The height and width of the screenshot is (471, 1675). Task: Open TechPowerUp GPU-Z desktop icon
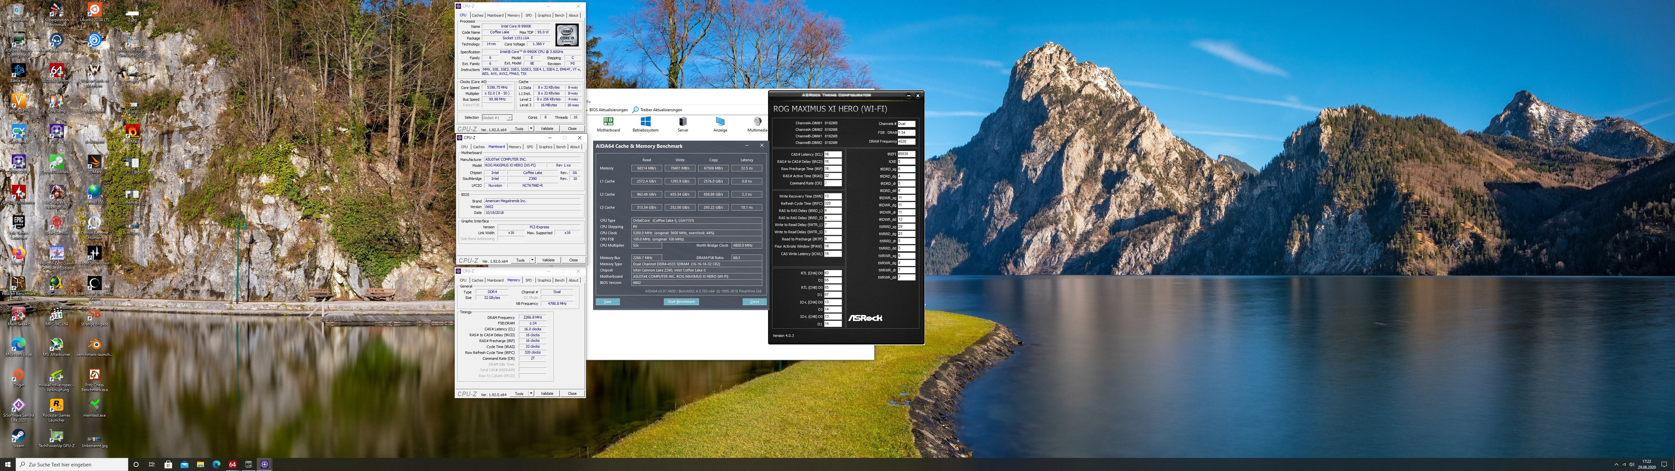pos(56,438)
